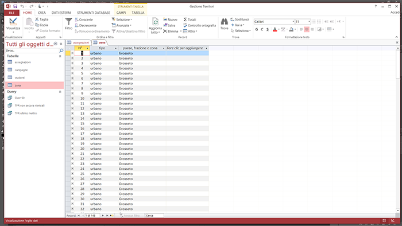
Task: Open Calibri font name dropdown
Action: tap(293, 22)
